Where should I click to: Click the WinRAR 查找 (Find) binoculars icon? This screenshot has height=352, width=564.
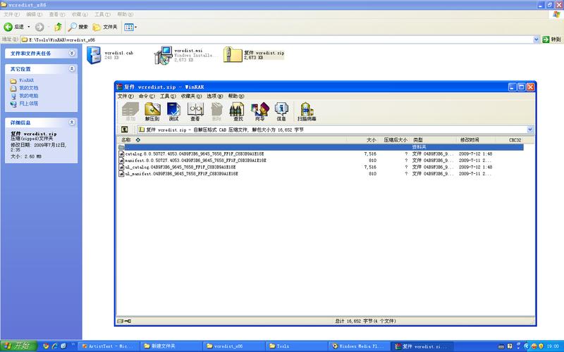pos(238,112)
